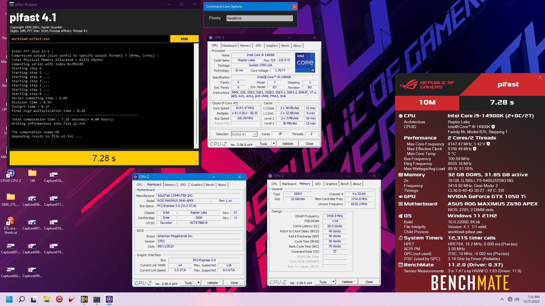Open the Z690_GTL folder on desktop

pyautogui.click(x=11, y=199)
